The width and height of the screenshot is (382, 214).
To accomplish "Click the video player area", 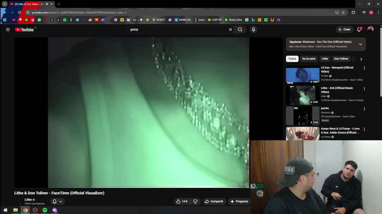I will [149, 112].
